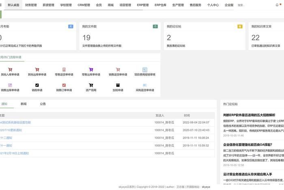Click the forum post date 2019-10-05 12:58
284x190 pixels.
click(233, 165)
